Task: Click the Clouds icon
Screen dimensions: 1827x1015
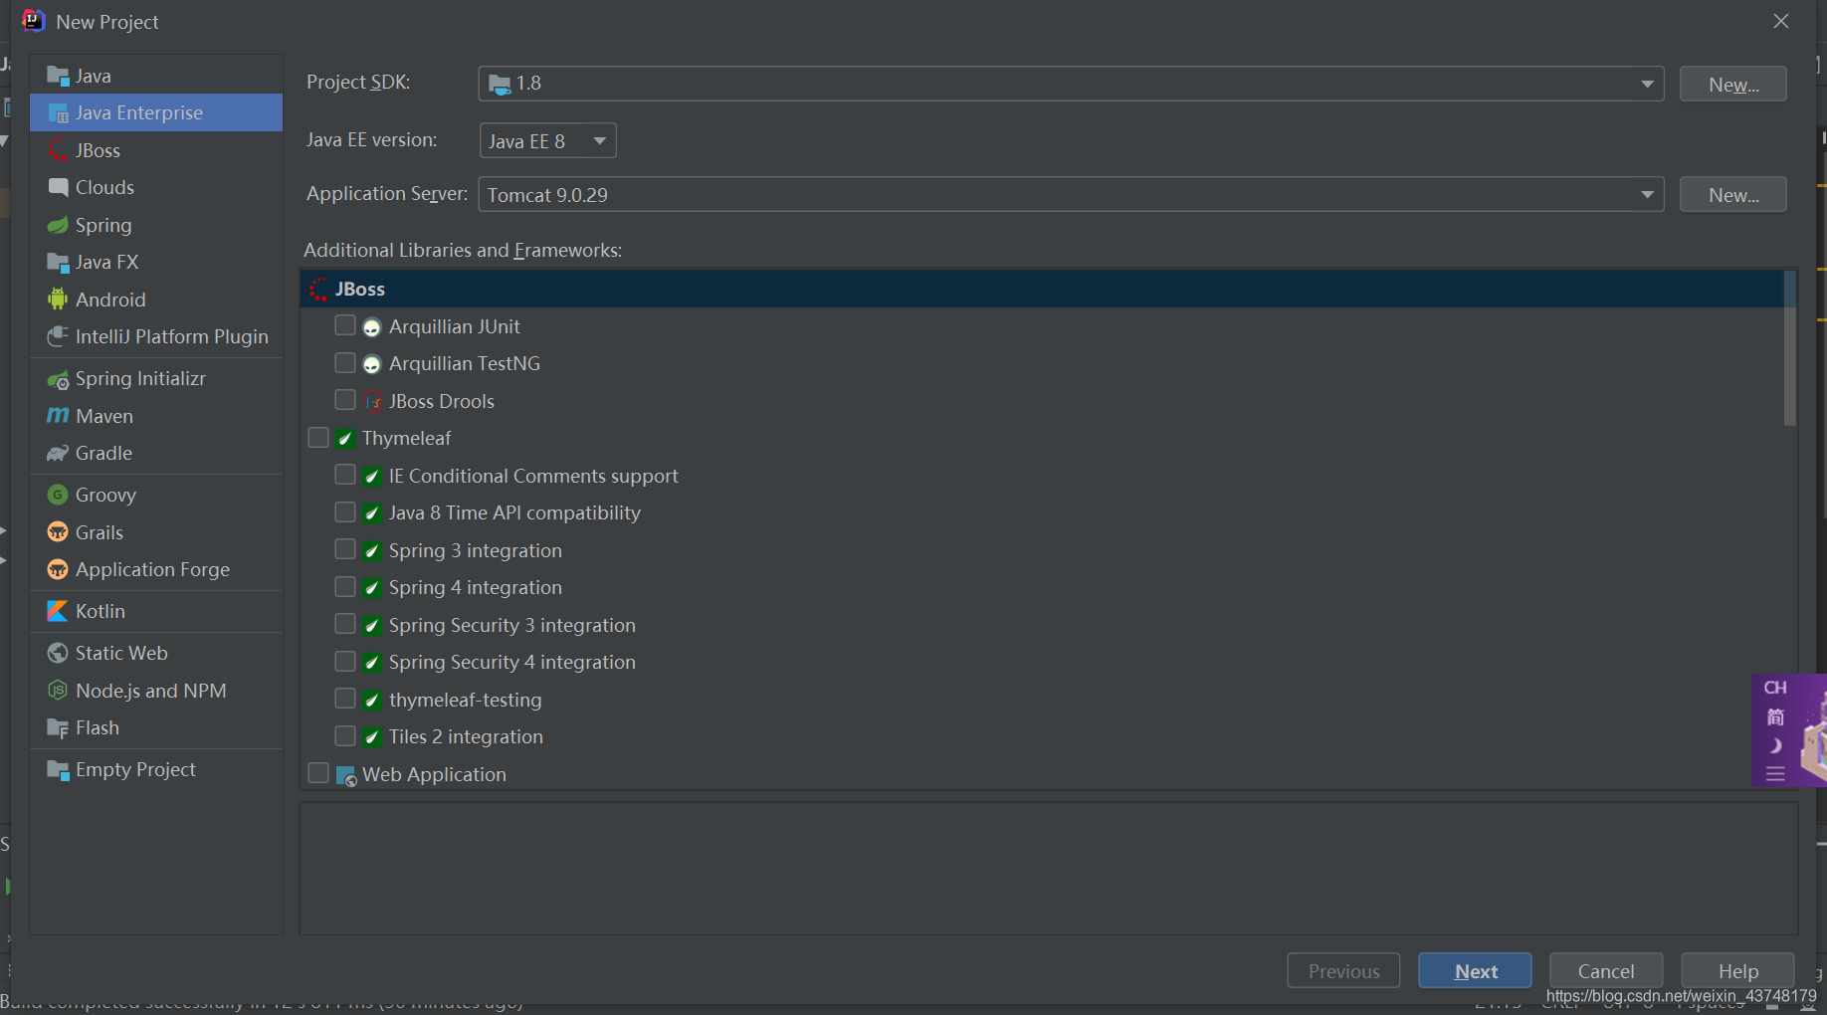Action: click(58, 187)
